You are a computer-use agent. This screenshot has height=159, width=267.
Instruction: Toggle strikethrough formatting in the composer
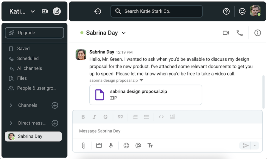point(105,117)
